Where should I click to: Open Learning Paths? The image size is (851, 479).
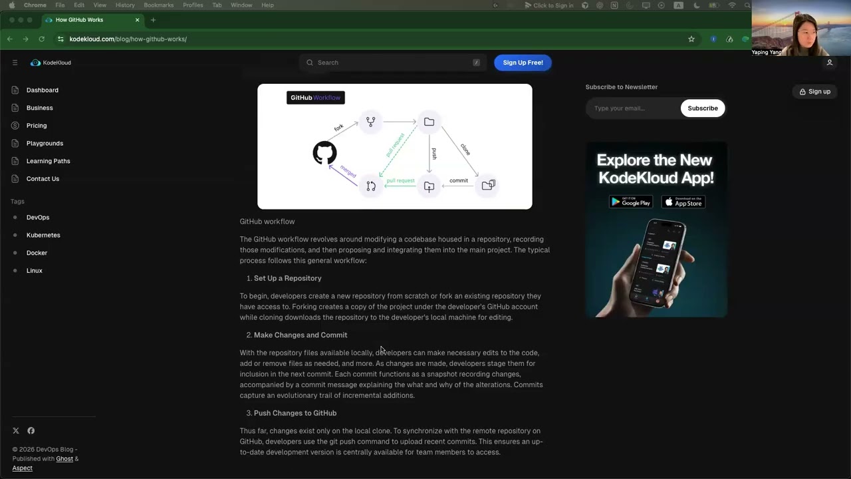[x=49, y=161]
